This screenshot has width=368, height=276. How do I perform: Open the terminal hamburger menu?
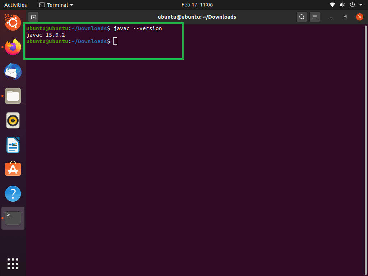[315, 17]
